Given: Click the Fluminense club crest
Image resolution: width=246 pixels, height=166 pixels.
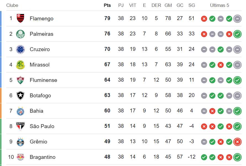Looking at the screenshot, I should (x=20, y=80).
